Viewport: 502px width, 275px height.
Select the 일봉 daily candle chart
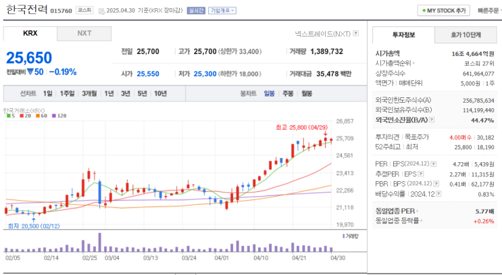(x=270, y=93)
